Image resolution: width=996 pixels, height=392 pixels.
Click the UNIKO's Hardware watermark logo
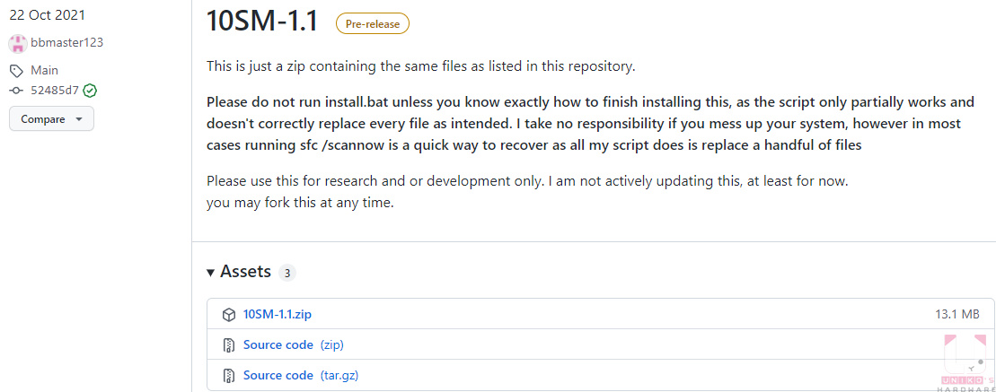tap(966, 362)
